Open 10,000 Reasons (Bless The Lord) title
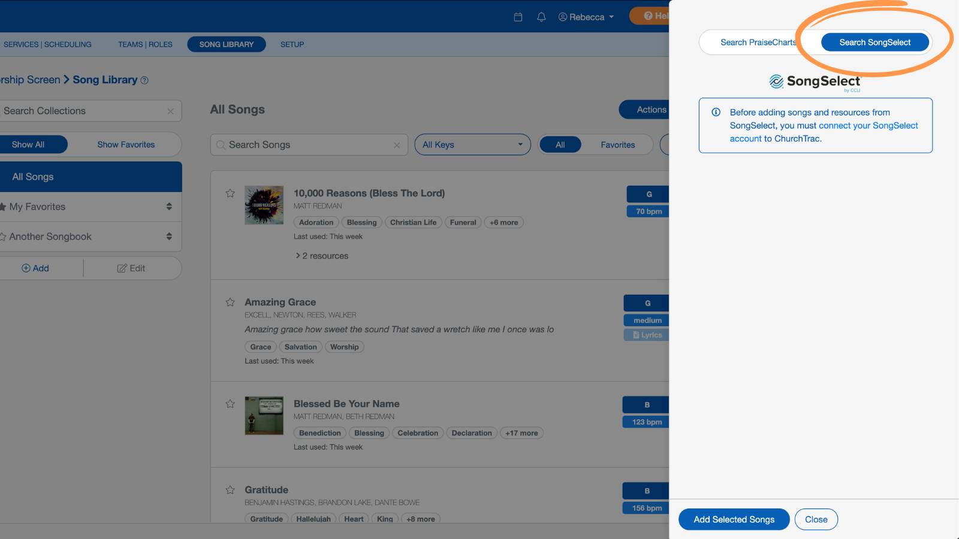 coord(369,193)
